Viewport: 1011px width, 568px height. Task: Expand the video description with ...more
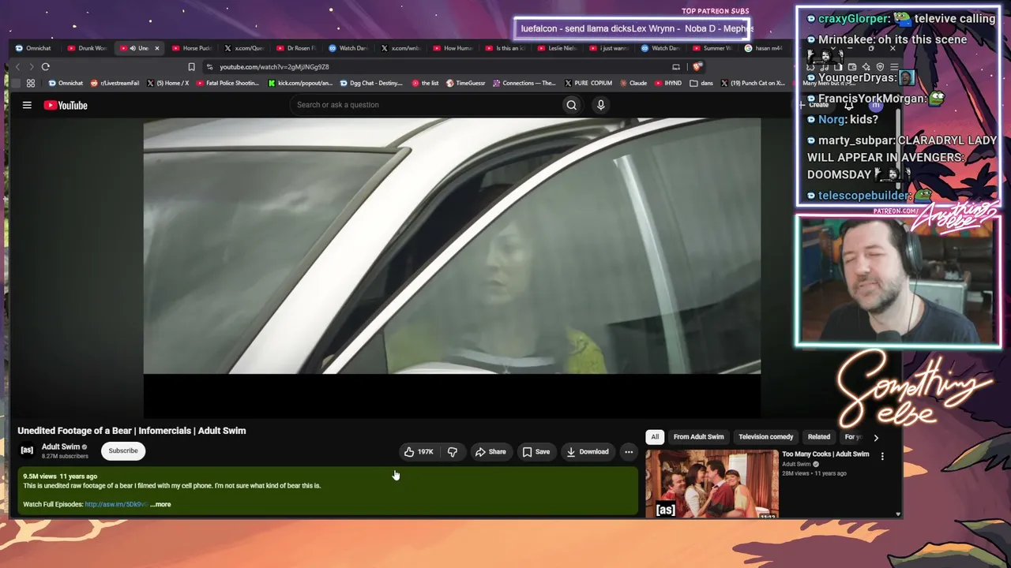click(160, 504)
